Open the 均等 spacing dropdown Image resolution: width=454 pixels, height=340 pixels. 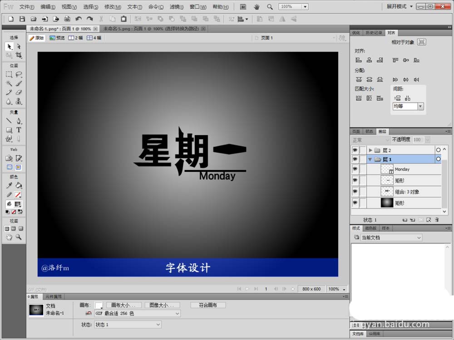(x=408, y=107)
